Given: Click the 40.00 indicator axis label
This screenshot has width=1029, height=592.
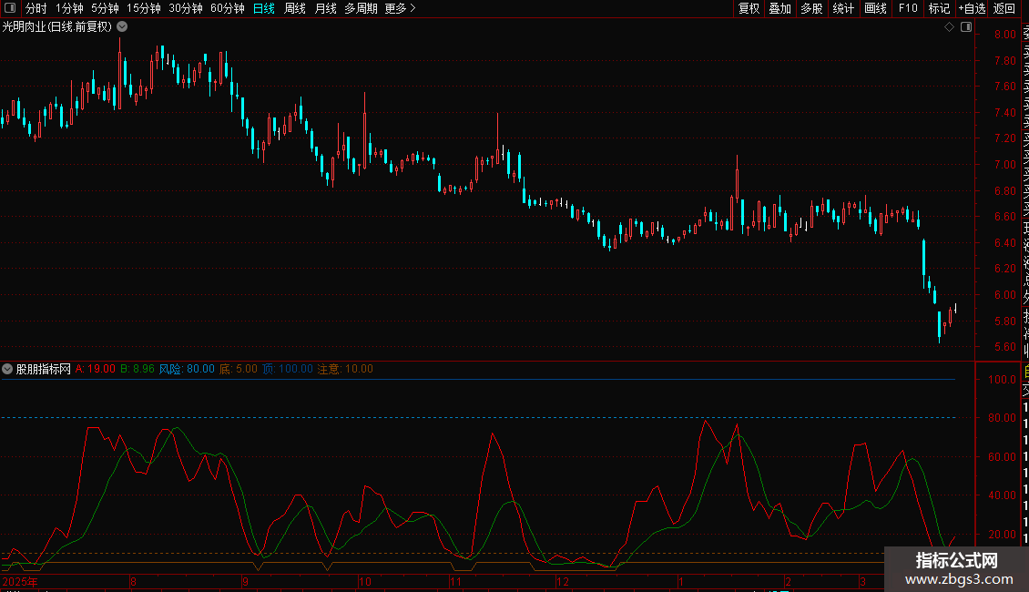Looking at the screenshot, I should tap(1002, 495).
